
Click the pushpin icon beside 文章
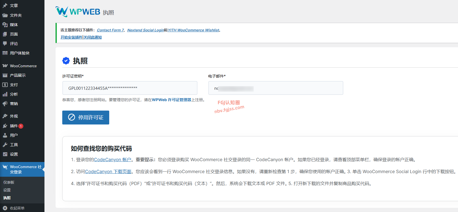[5, 6]
